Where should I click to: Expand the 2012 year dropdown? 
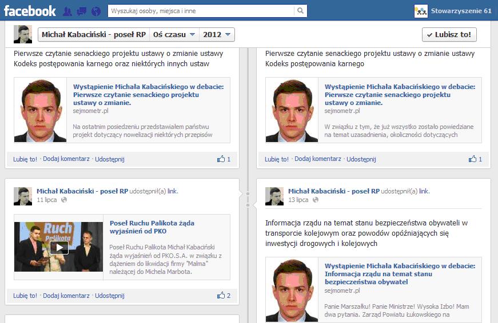[x=218, y=35]
